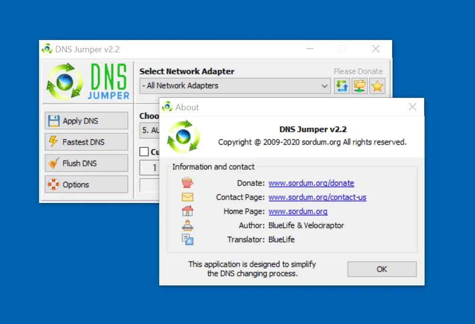475x324 pixels.
Task: Click the 'Select Network Adapter' heading
Action: 187,72
